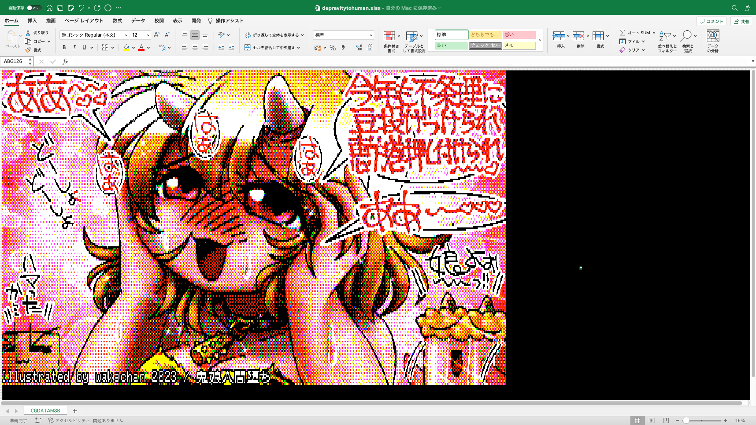
Task: Open the 挿入 (Insert) ribbon tab
Action: click(32, 20)
